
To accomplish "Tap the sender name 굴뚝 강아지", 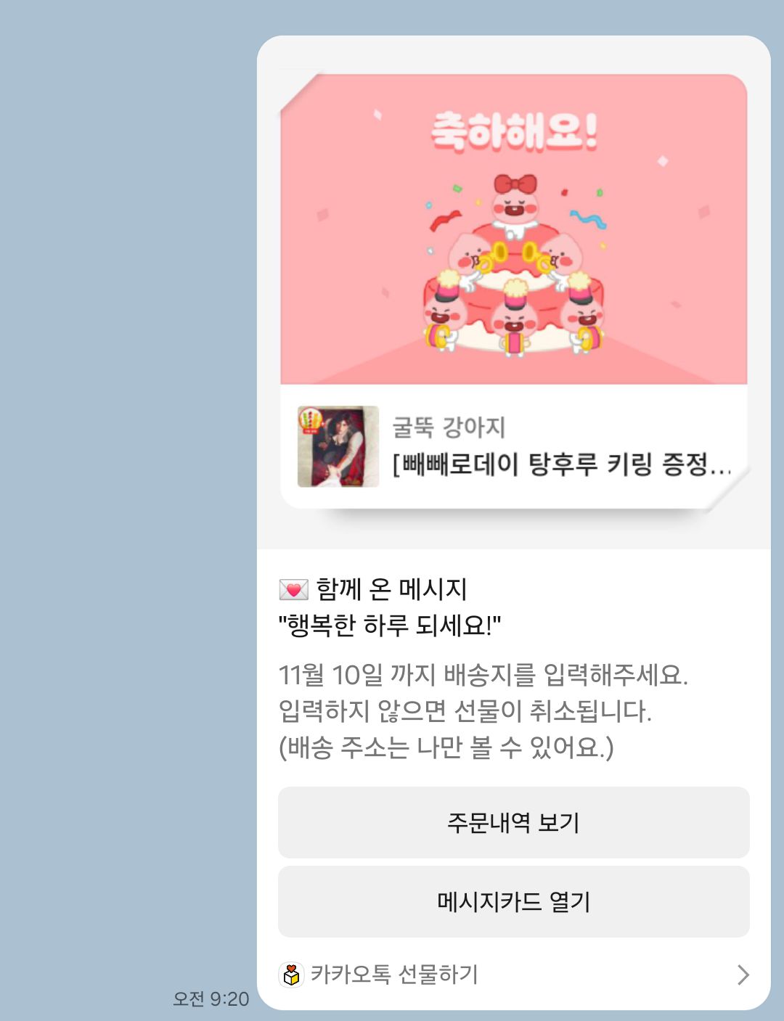I will [449, 427].
